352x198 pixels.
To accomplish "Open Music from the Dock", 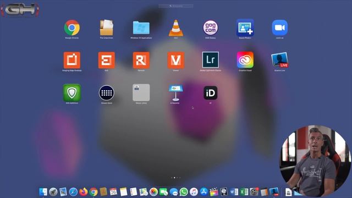I will (194, 192).
